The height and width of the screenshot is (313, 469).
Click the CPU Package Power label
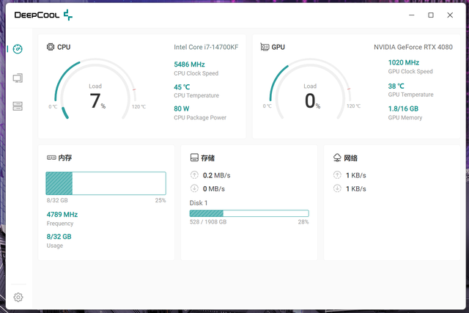click(200, 117)
